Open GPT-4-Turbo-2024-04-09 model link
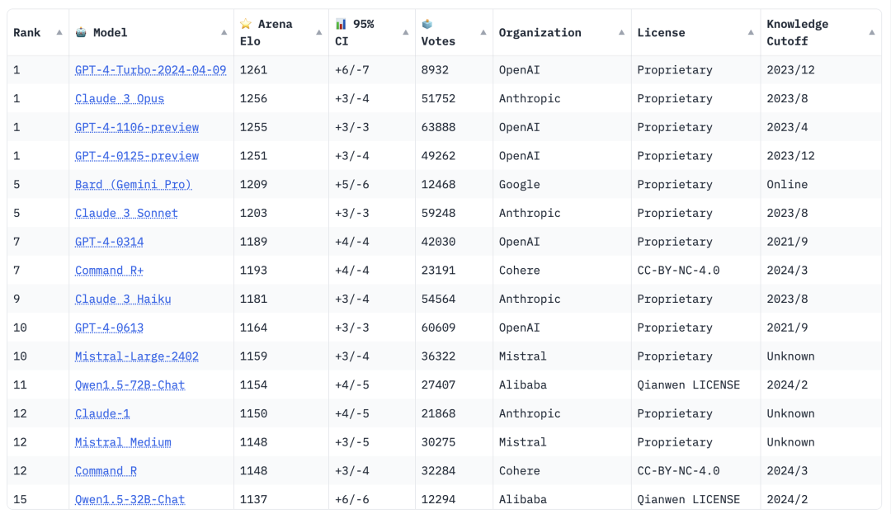The image size is (891, 514). 151,70
